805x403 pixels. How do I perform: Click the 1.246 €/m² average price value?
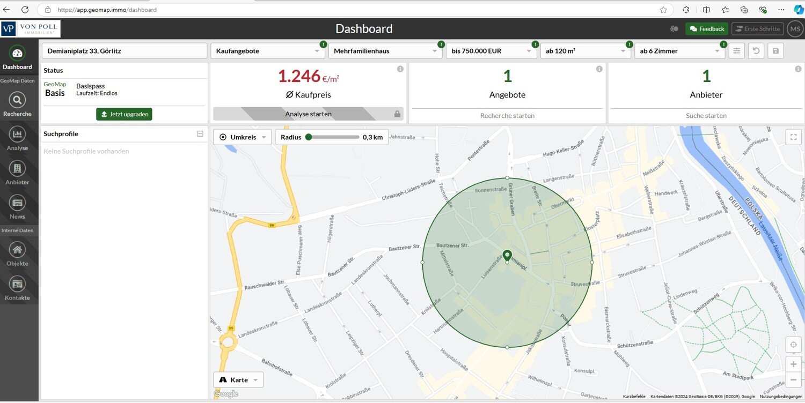pos(308,77)
